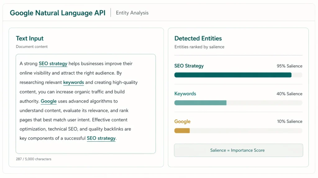Click the 10% Salience value

tap(290, 121)
